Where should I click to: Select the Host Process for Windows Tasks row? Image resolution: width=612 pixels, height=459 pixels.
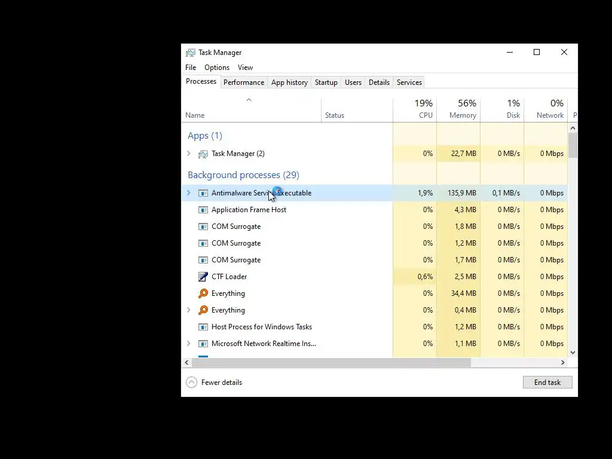coord(374,327)
